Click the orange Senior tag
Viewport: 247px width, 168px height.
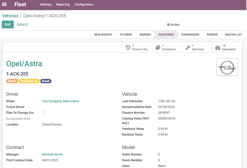(x=12, y=81)
